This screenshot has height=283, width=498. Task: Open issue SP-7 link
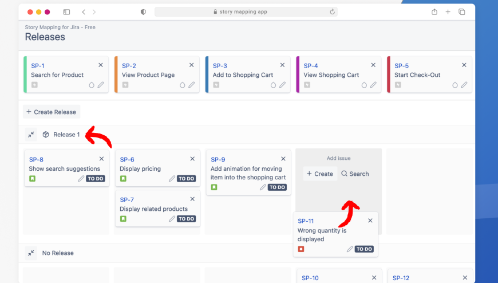(127, 200)
